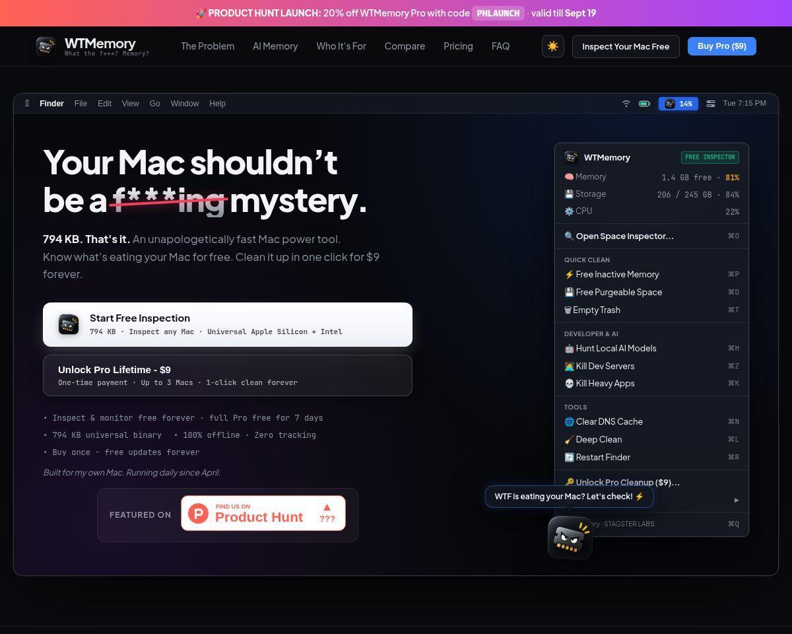Image resolution: width=792 pixels, height=634 pixels.
Task: Click the STAGSTER LABS footer text
Action: 629,524
